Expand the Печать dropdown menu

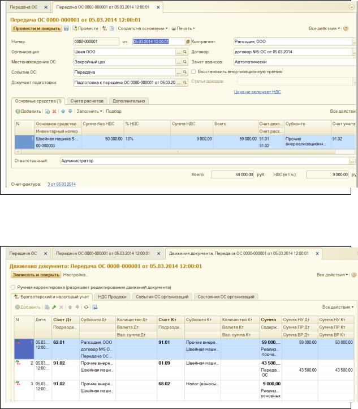[x=183, y=28]
